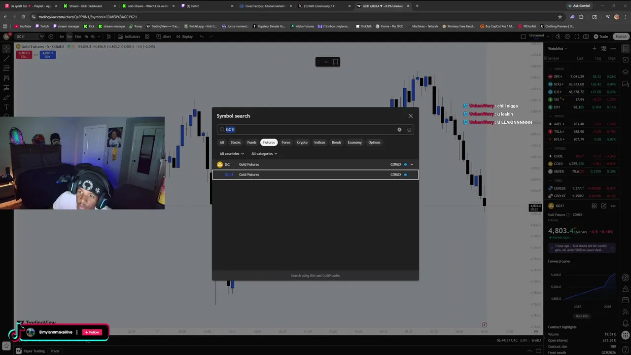Image resolution: width=631 pixels, height=355 pixels.
Task: Open the All countries dropdown
Action: click(x=232, y=154)
